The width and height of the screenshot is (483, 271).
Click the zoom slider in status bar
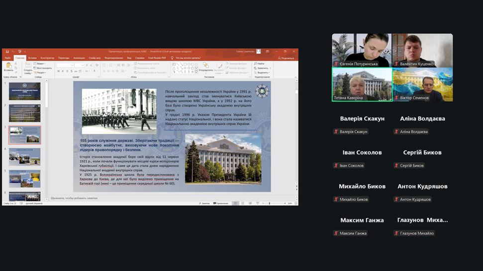point(270,203)
